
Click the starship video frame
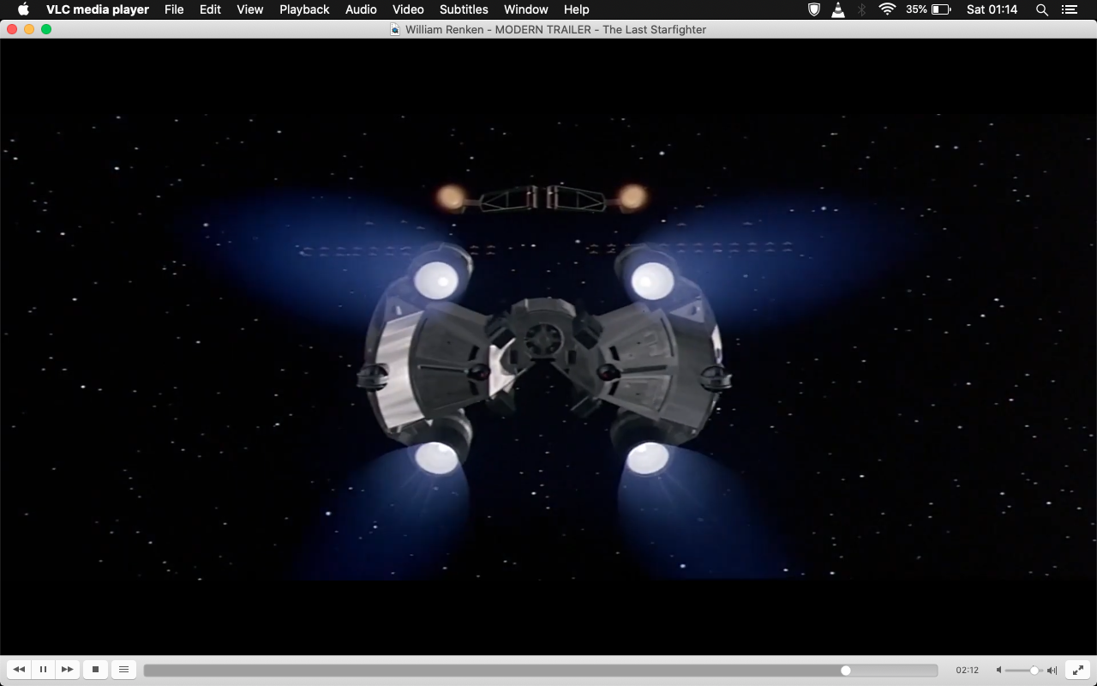[548, 346]
